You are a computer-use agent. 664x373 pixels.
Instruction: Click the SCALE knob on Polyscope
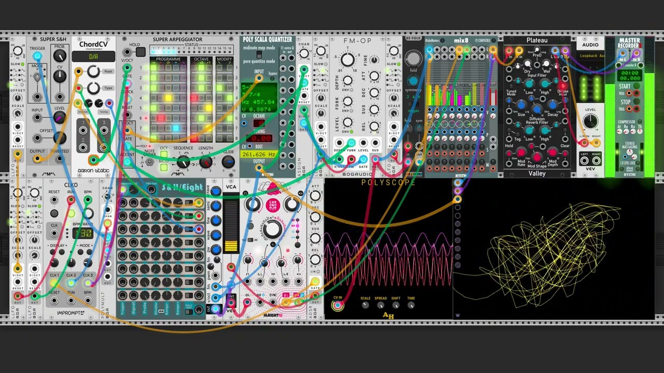365,306
